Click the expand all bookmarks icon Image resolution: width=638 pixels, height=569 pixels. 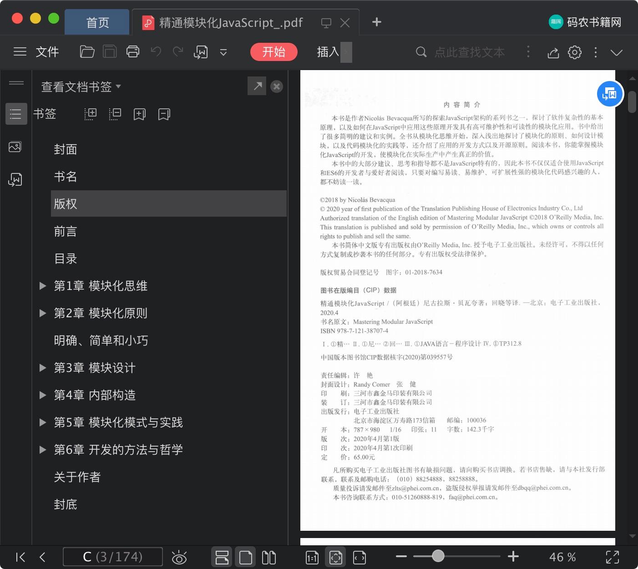[x=91, y=114]
